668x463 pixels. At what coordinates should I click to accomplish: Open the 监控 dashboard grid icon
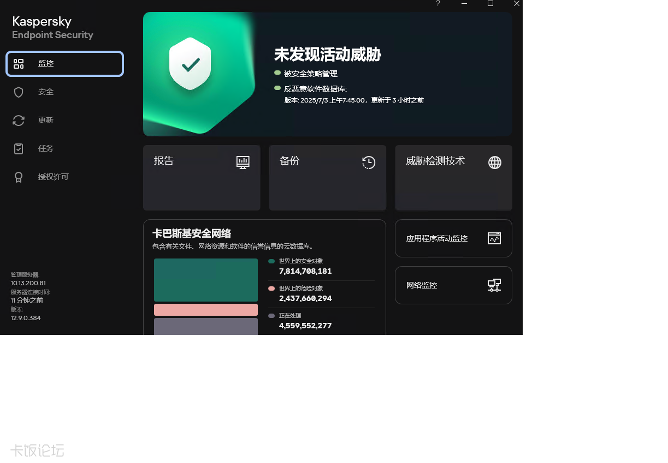point(19,64)
